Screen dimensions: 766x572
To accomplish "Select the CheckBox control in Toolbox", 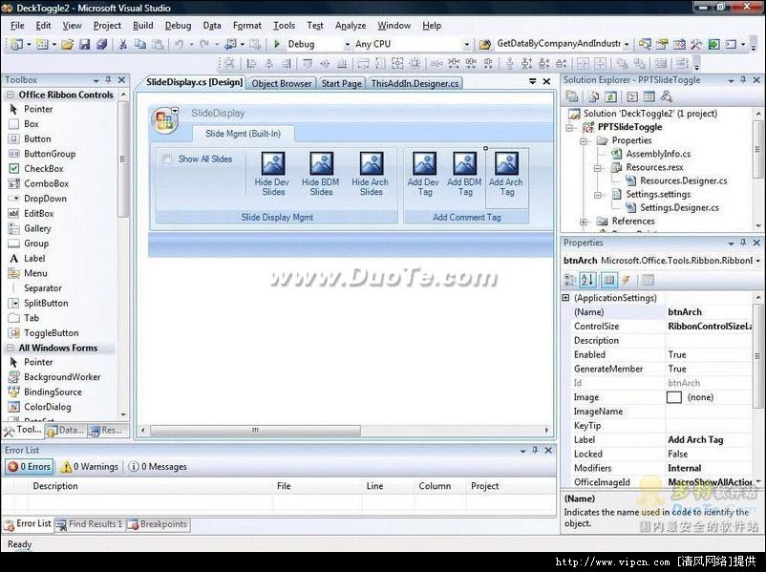I will [x=44, y=169].
